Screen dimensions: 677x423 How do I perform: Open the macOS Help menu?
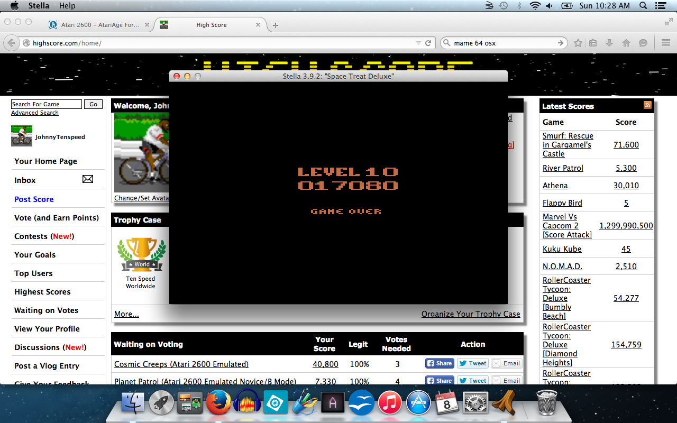pos(67,6)
